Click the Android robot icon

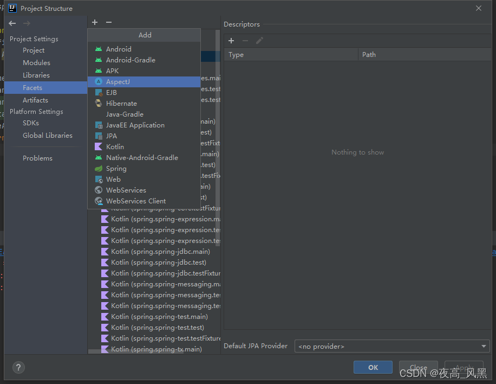pos(99,49)
